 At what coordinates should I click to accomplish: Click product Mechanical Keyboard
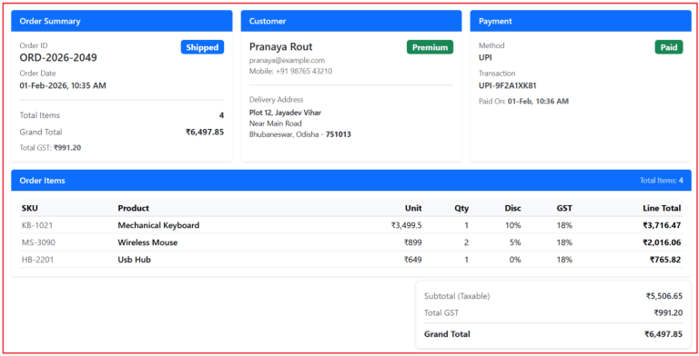point(158,225)
